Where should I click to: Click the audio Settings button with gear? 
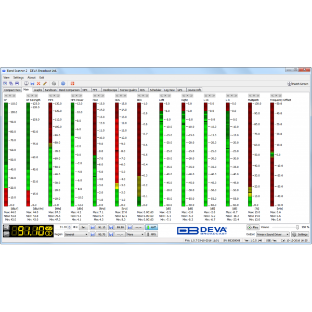coord(300,235)
